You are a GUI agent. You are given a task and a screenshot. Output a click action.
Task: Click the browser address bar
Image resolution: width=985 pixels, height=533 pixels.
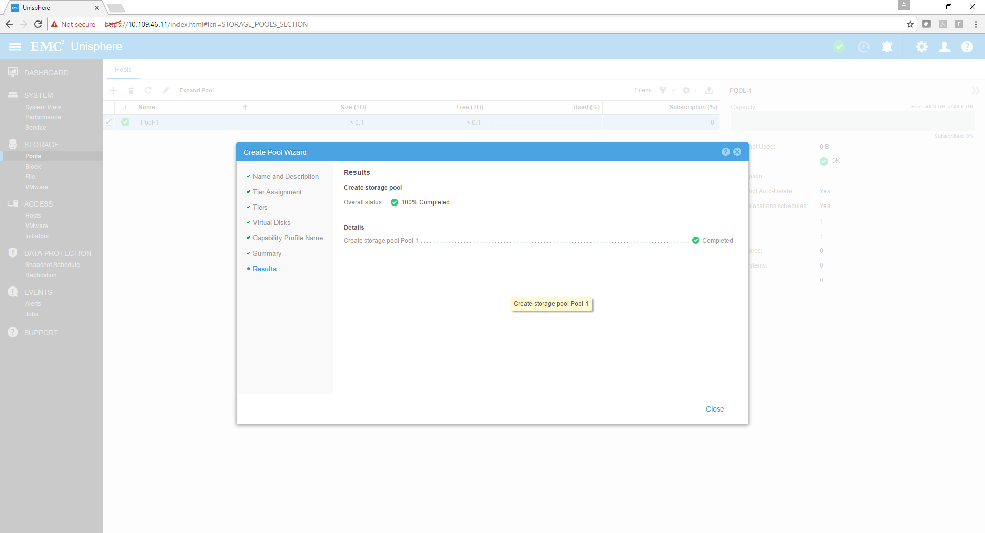(x=462, y=24)
